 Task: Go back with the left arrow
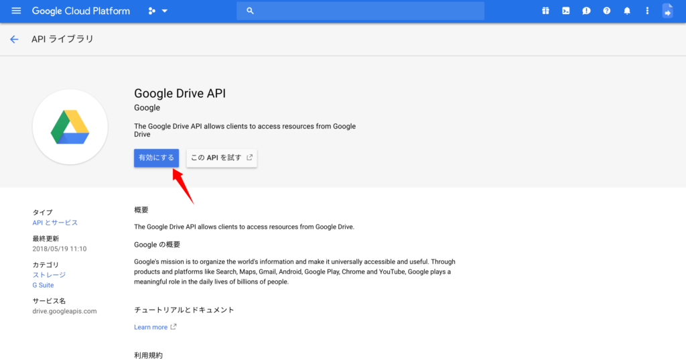coord(15,40)
